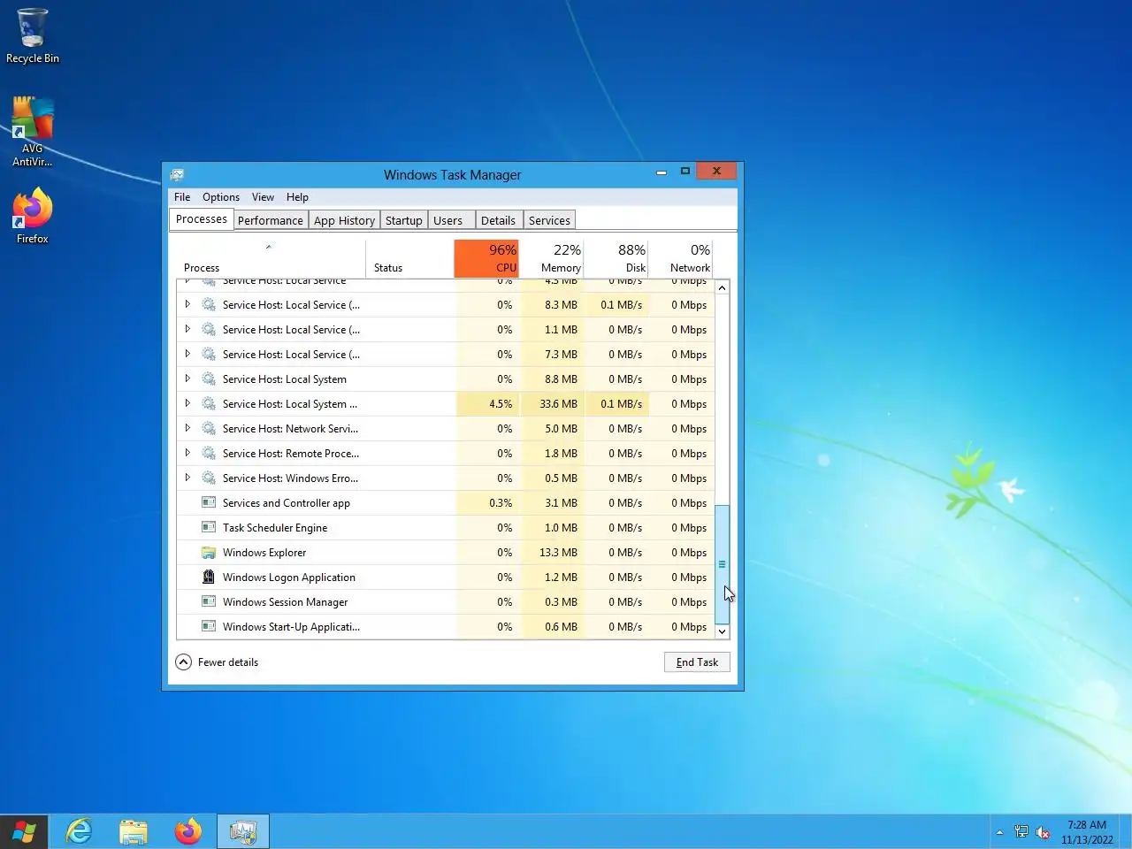
Task: Launch Internet Explorer from the taskbar
Action: [80, 831]
